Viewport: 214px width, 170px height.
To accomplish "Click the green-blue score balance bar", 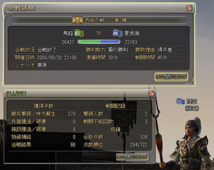I will point(99,42).
